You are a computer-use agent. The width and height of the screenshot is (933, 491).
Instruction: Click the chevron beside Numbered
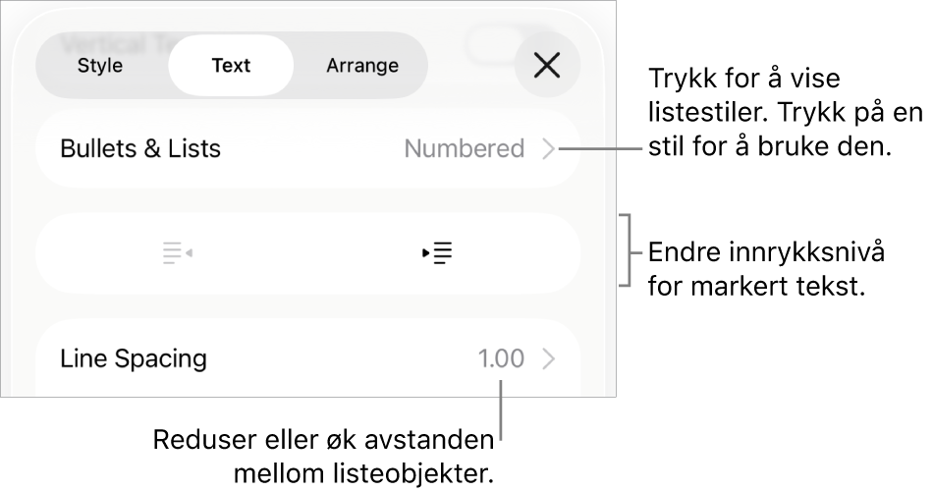[549, 149]
